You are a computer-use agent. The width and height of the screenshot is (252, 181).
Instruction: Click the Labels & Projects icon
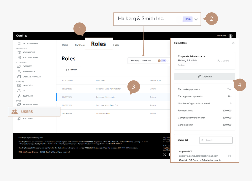point(19,77)
